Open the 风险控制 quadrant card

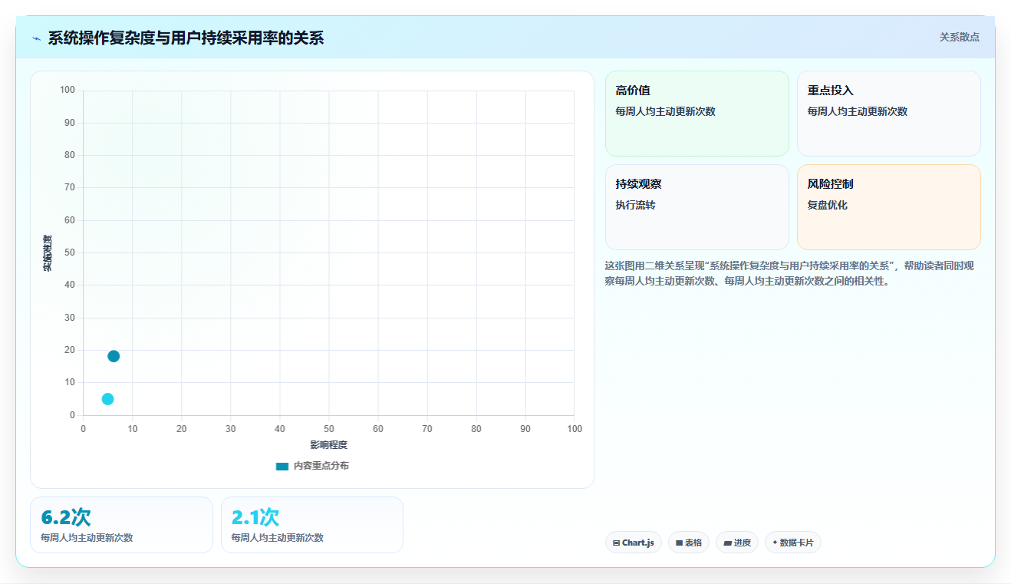pyautogui.click(x=889, y=207)
